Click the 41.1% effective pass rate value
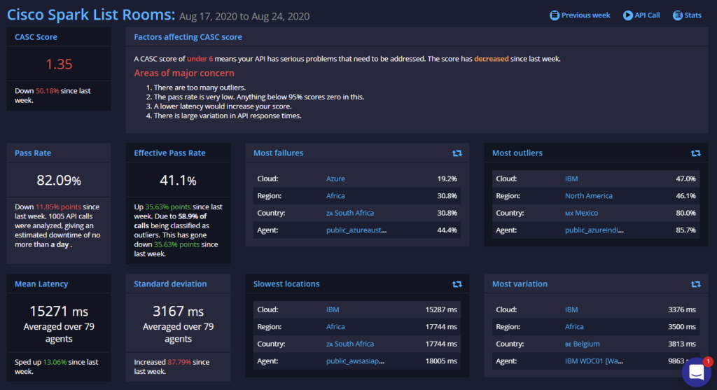 [178, 180]
